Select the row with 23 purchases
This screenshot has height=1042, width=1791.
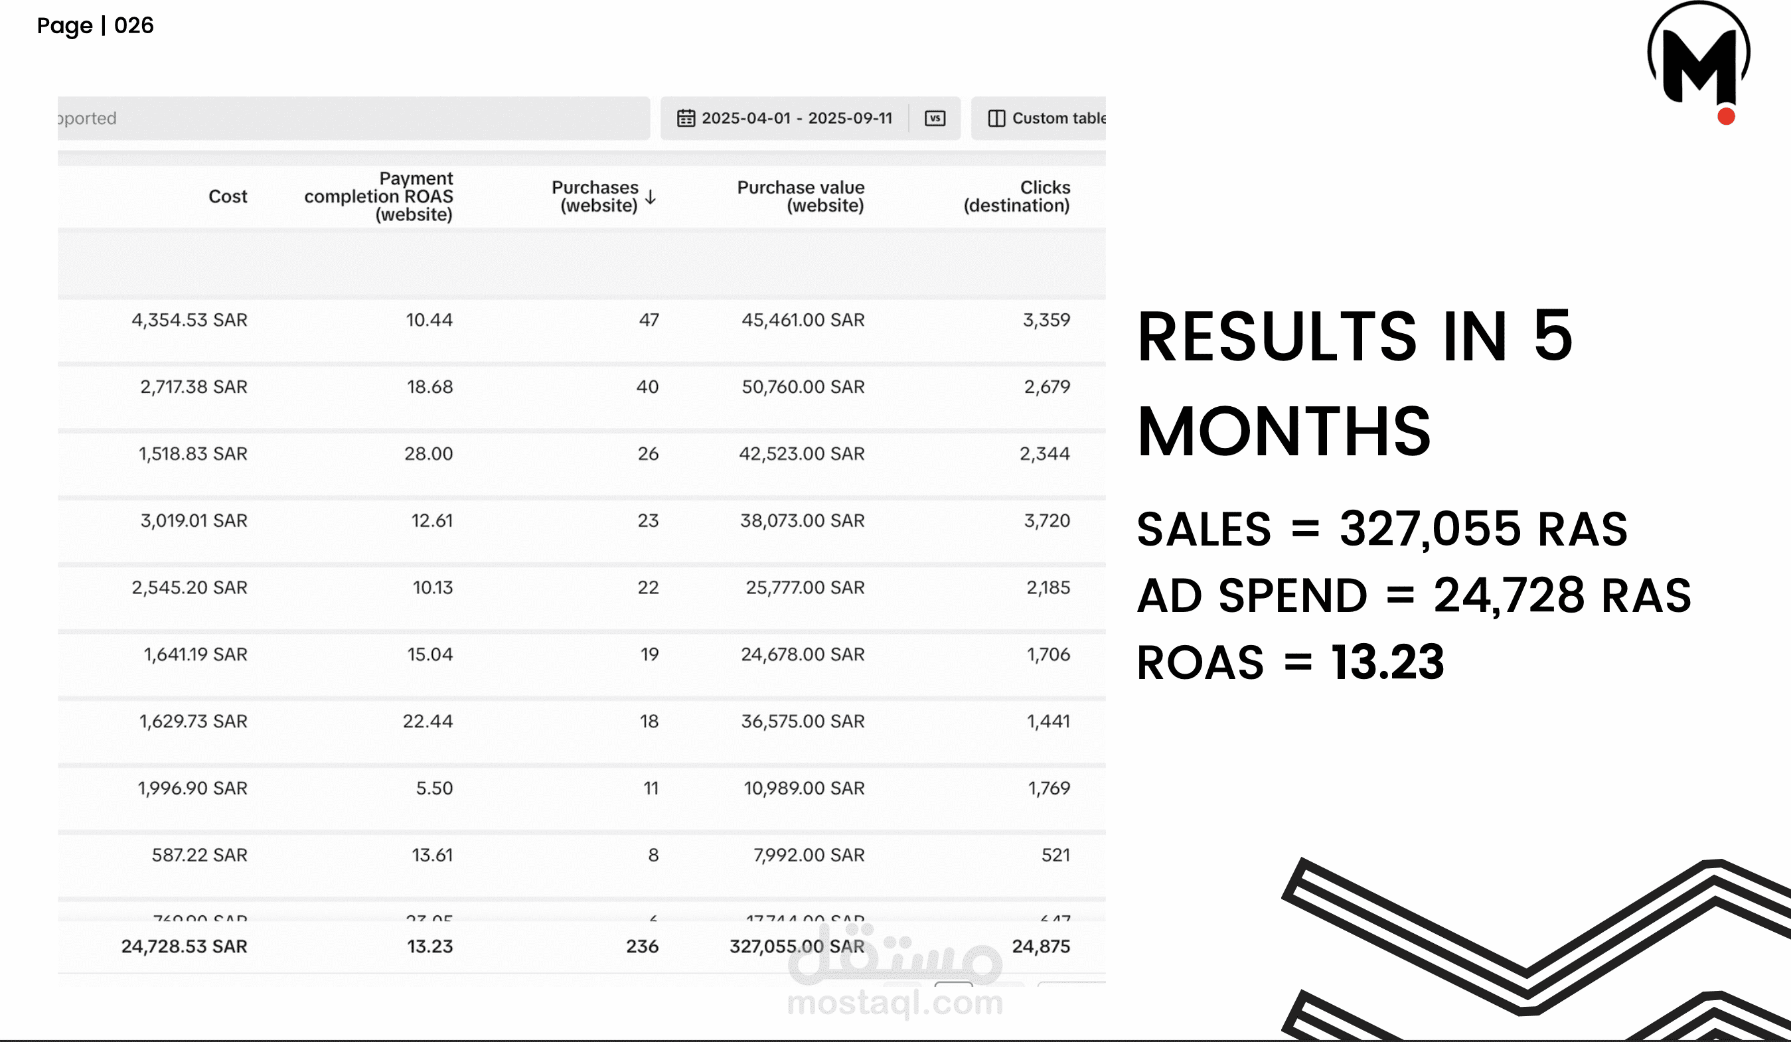coord(582,520)
